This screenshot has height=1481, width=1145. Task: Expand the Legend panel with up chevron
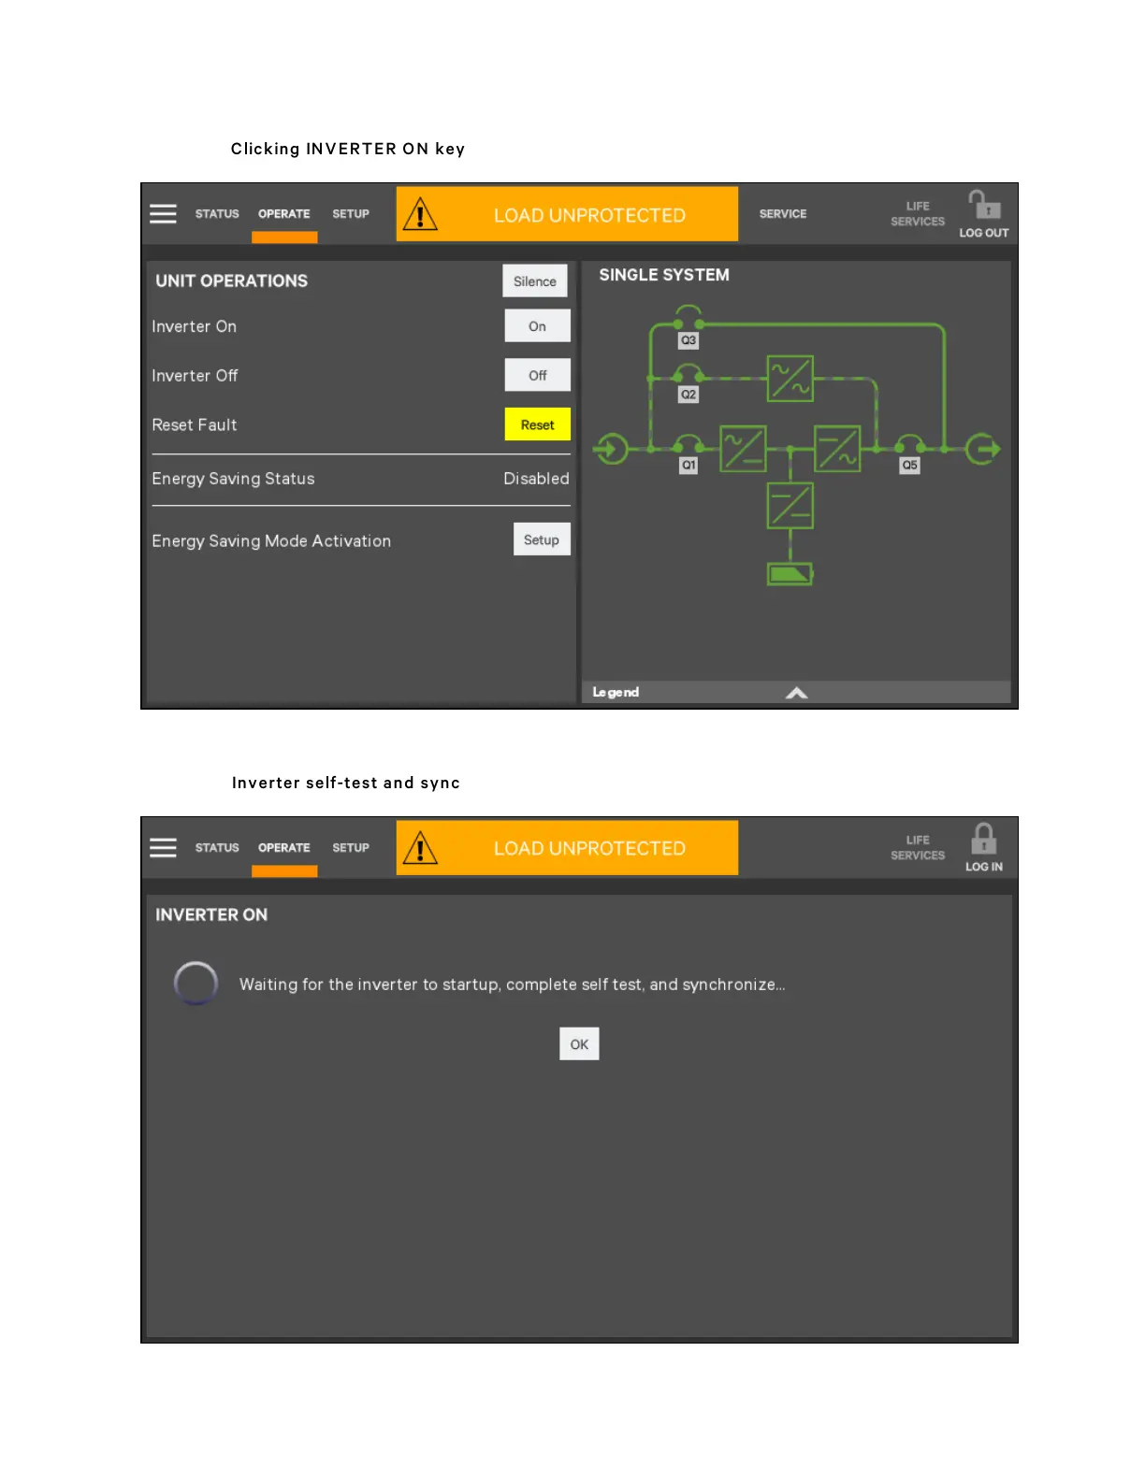click(x=796, y=693)
